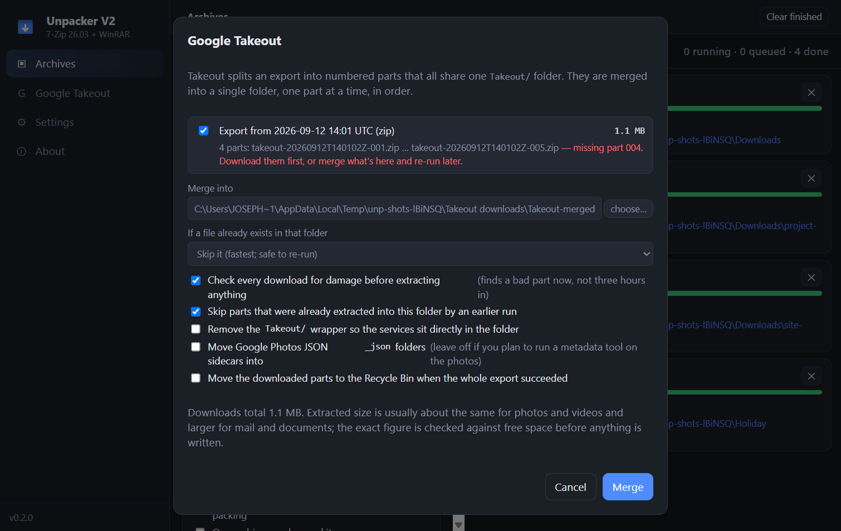841x531 pixels.
Task: Open the 'Skip it (fastest)' dropdown
Action: [x=420, y=254]
